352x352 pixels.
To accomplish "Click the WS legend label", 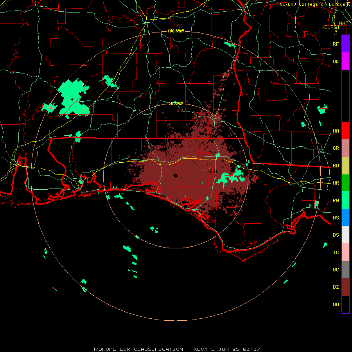I will click(336, 218).
